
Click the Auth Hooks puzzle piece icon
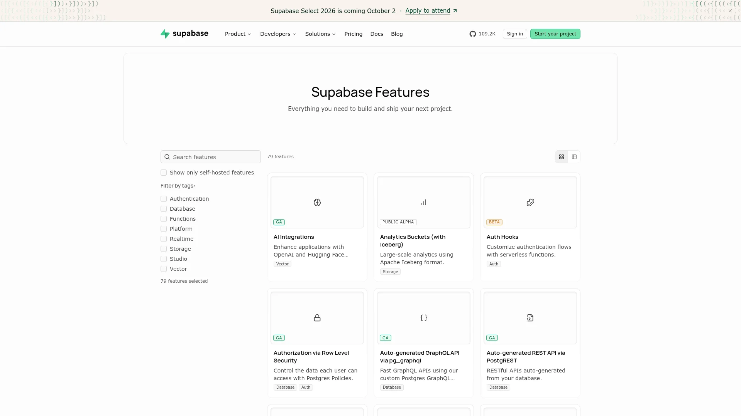coord(530,202)
